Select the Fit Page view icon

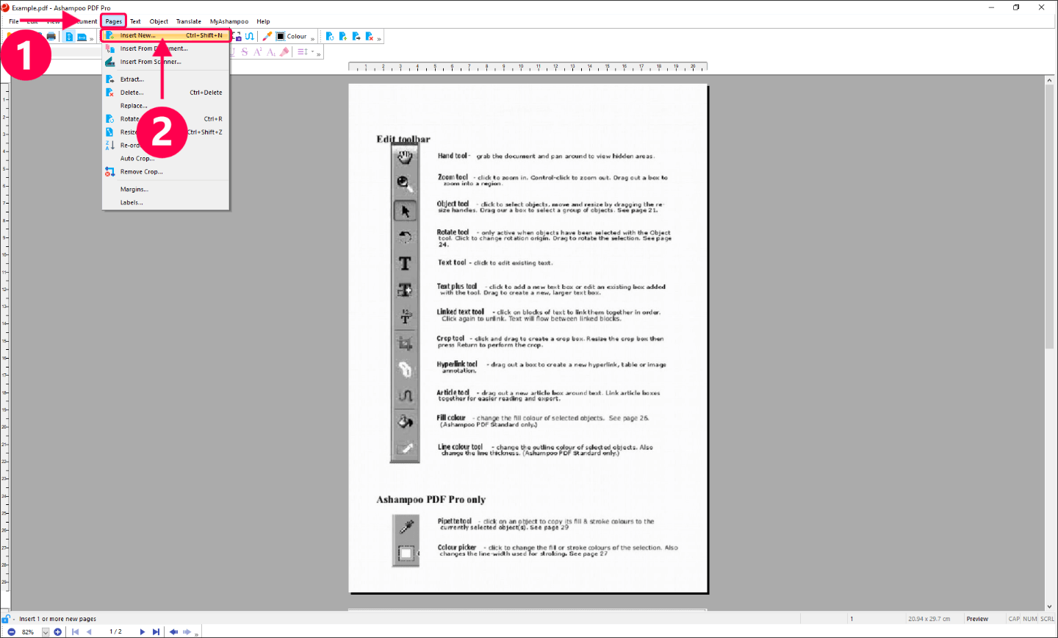coord(69,36)
